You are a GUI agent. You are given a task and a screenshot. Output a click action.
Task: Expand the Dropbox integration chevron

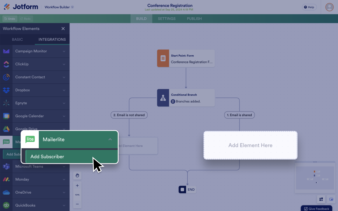click(x=64, y=90)
